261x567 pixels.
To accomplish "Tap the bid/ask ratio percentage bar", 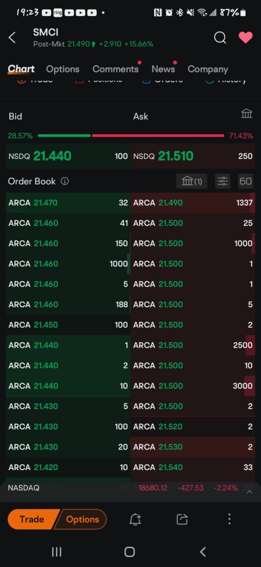I will tap(130, 136).
